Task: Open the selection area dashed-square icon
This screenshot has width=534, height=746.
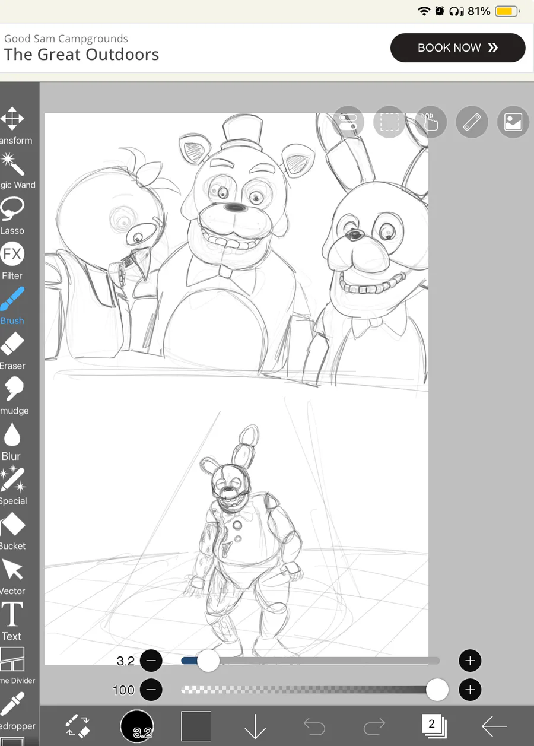Action: point(389,122)
